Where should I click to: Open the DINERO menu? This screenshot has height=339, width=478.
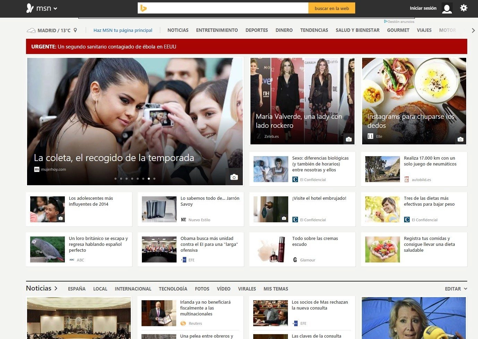[x=284, y=30]
